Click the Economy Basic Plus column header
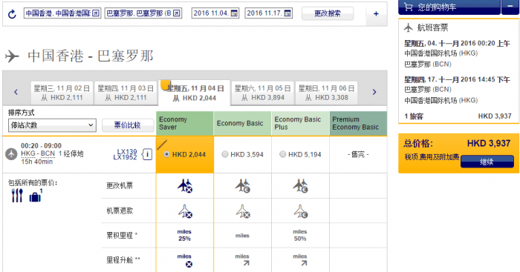520x272 pixels. pyautogui.click(x=300, y=124)
